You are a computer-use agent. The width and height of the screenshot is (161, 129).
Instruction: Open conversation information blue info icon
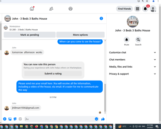[x=101, y=18]
